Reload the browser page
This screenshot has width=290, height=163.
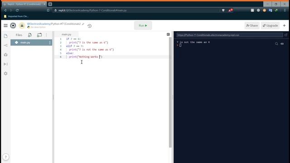(17, 10)
